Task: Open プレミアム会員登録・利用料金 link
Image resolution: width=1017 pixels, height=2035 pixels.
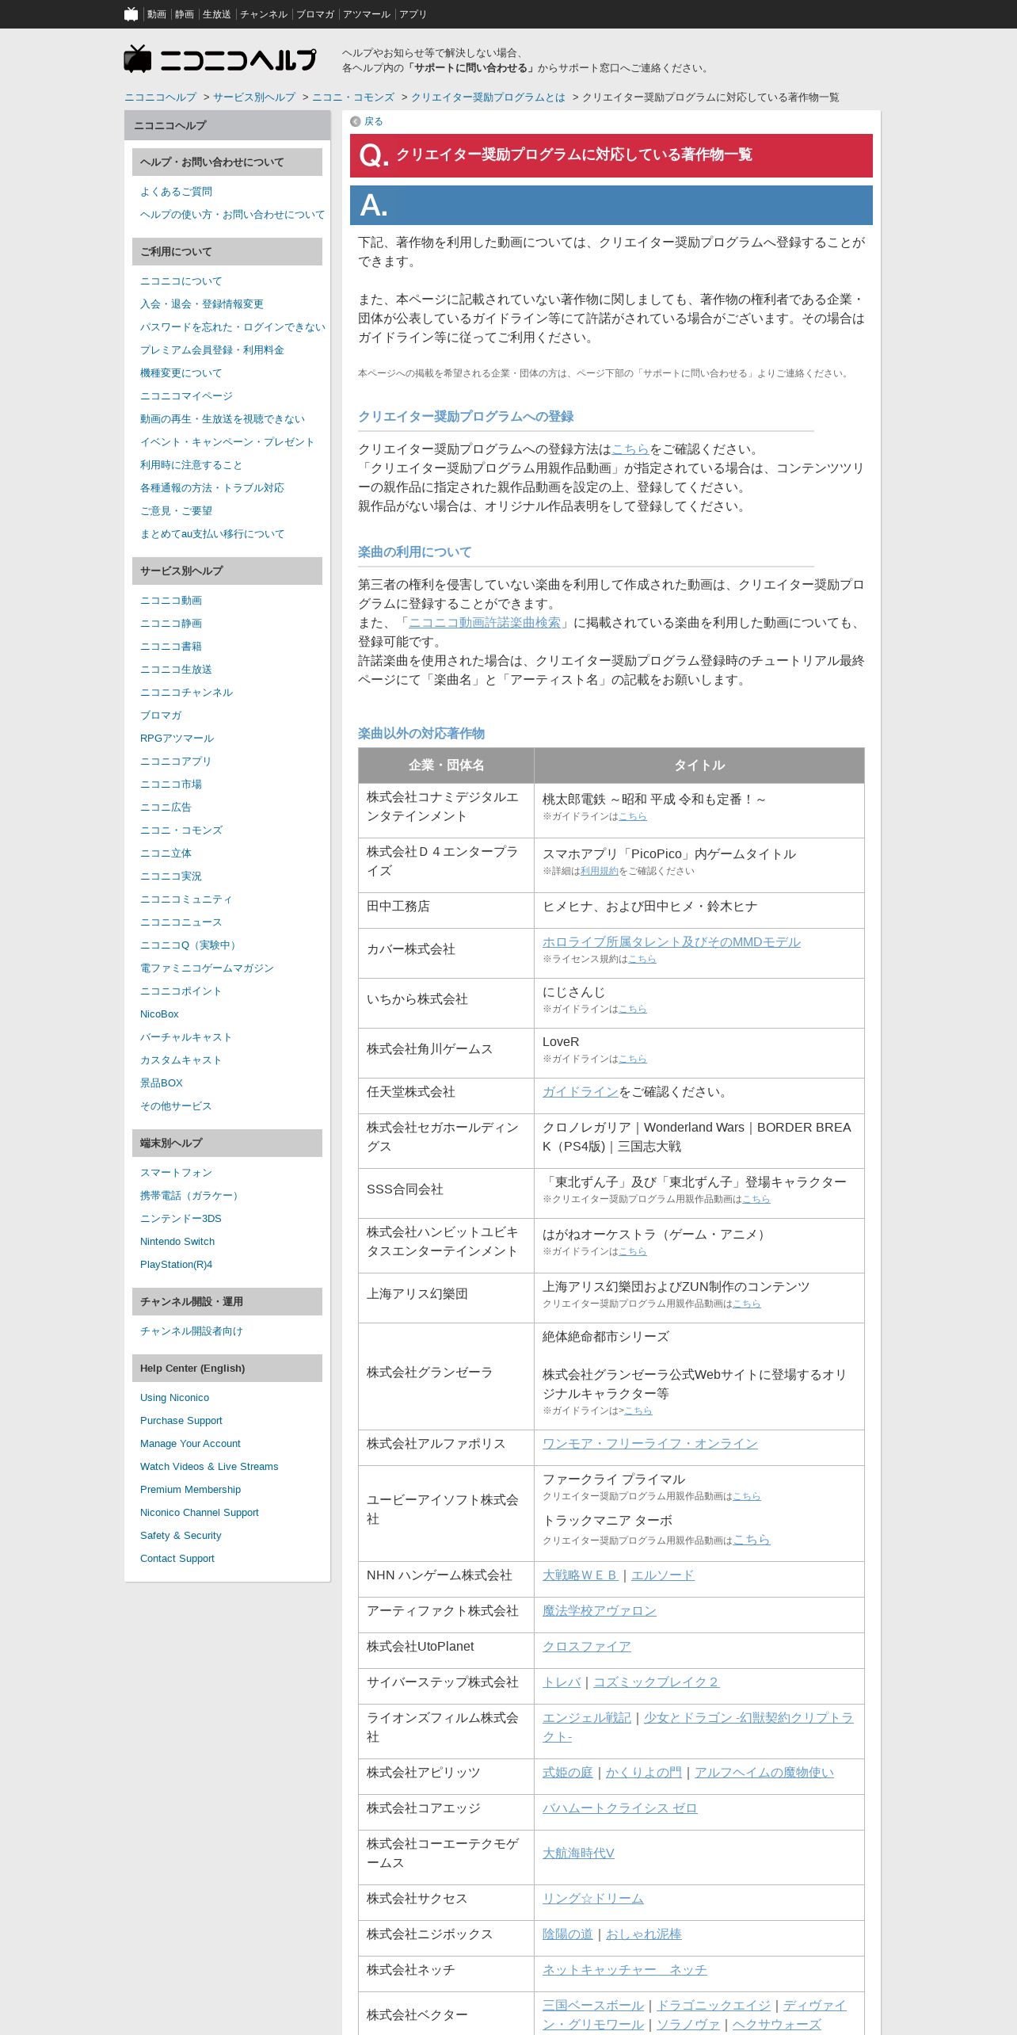Action: 212,350
